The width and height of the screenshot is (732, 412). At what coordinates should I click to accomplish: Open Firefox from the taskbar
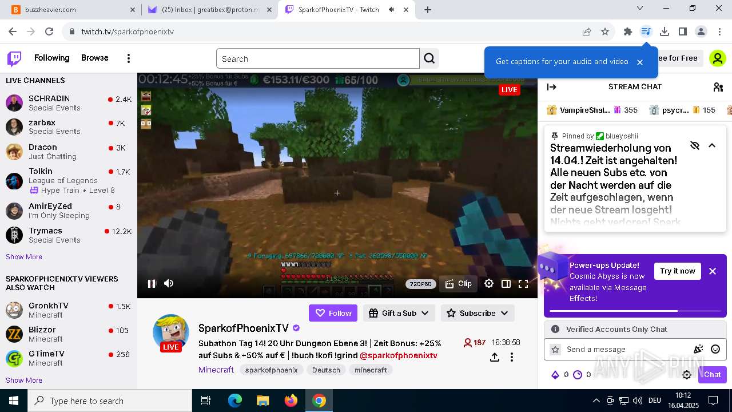(291, 401)
